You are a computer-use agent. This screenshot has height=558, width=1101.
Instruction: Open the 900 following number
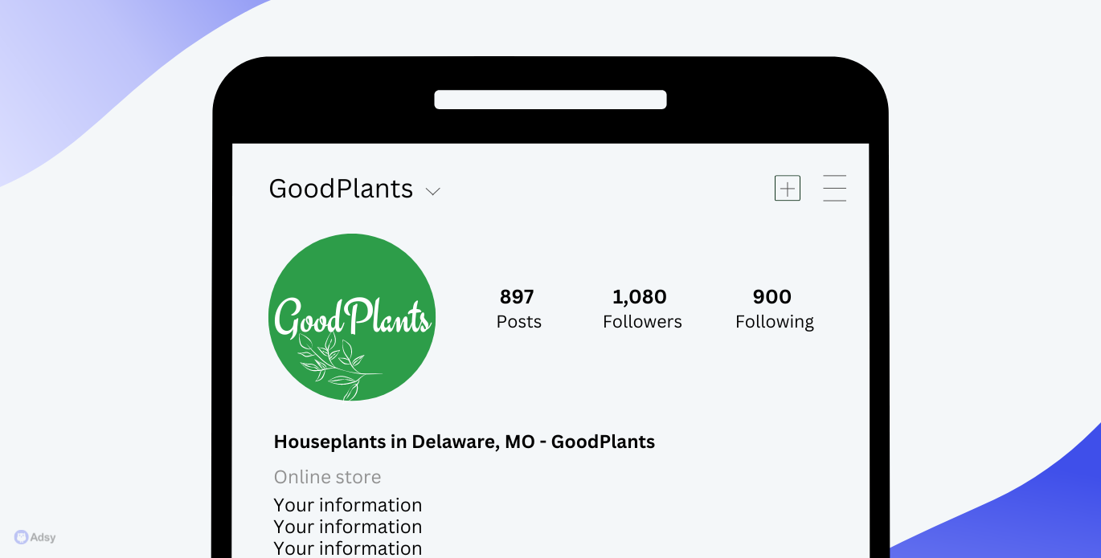point(772,297)
